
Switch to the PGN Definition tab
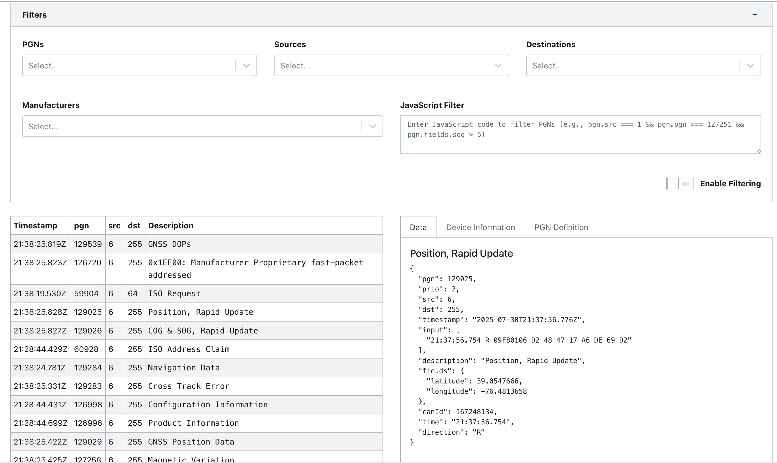561,227
